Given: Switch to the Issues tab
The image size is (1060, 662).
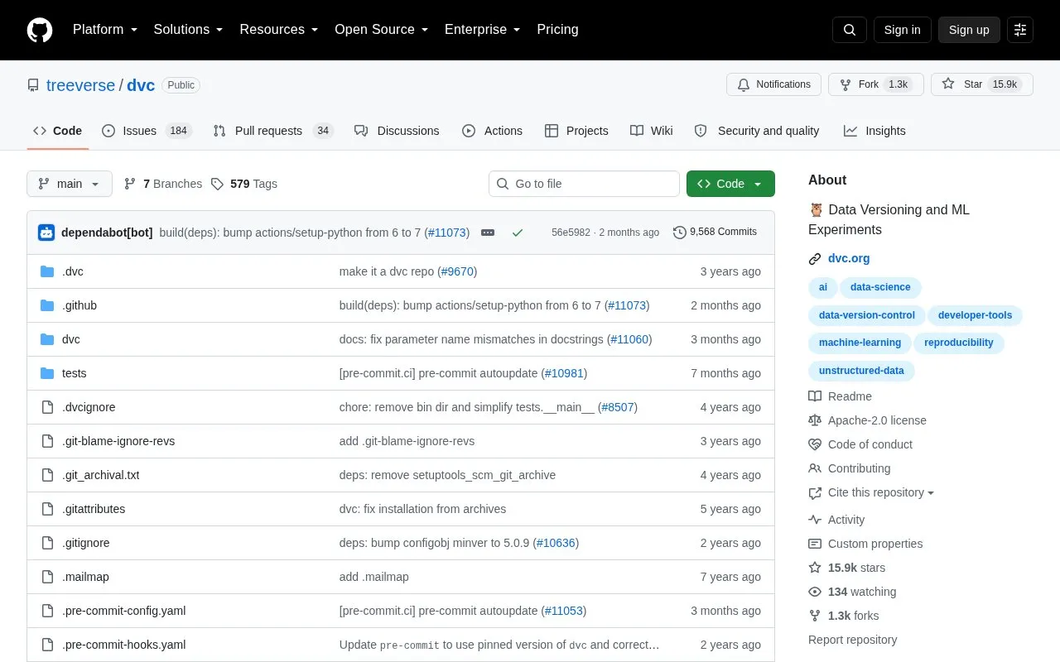Looking at the screenshot, I should tap(147, 131).
